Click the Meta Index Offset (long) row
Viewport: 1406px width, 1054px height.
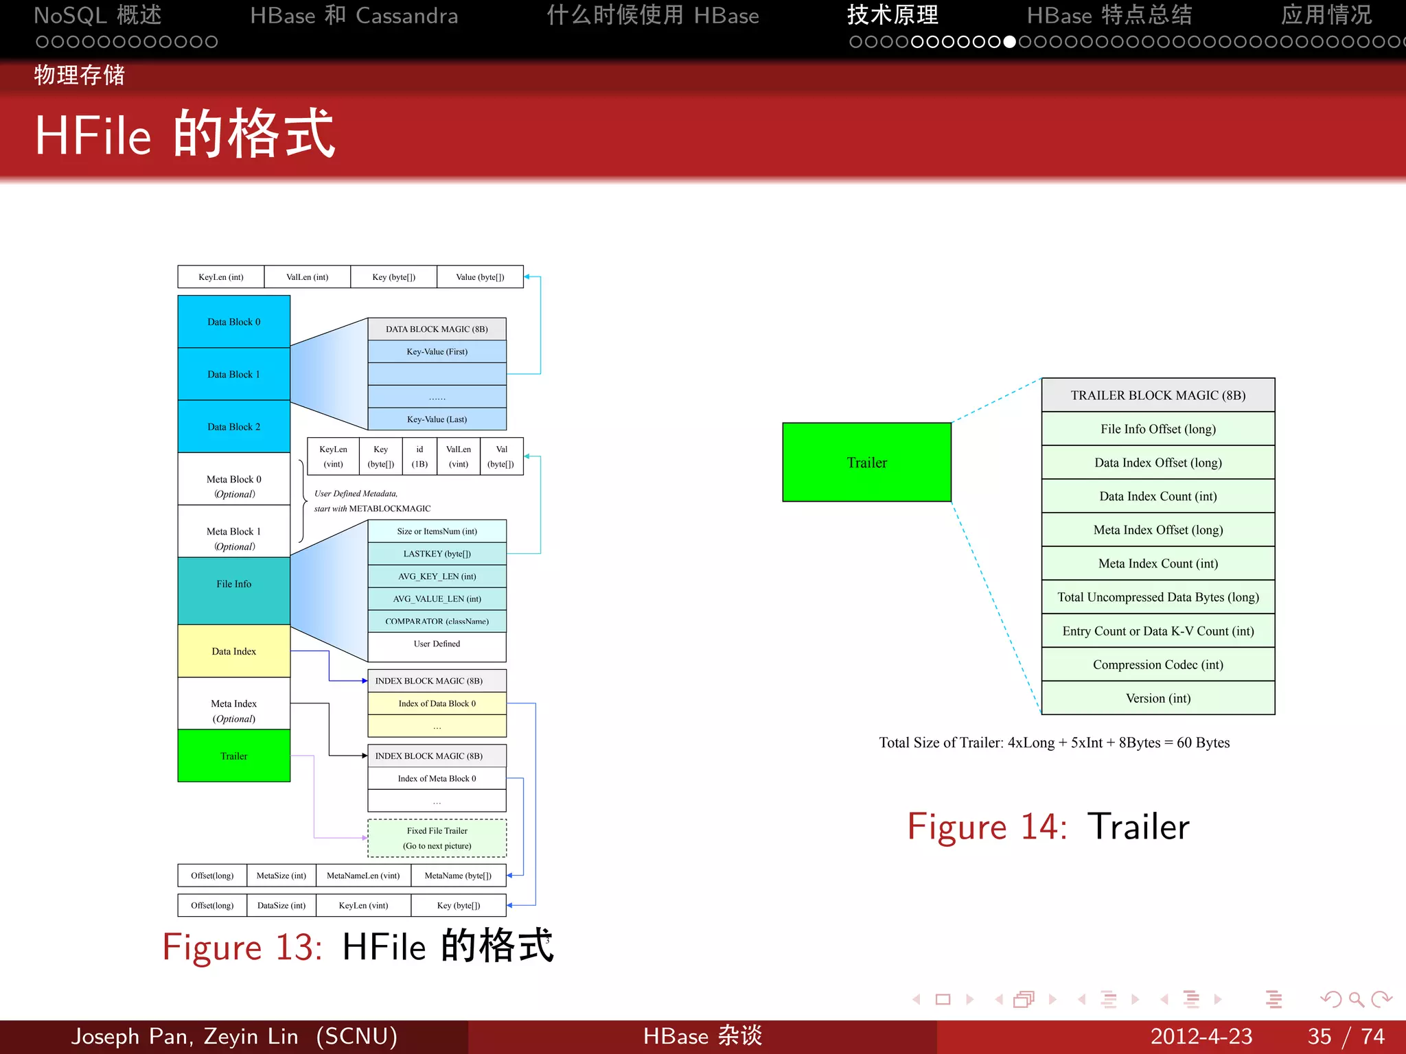click(x=1158, y=530)
